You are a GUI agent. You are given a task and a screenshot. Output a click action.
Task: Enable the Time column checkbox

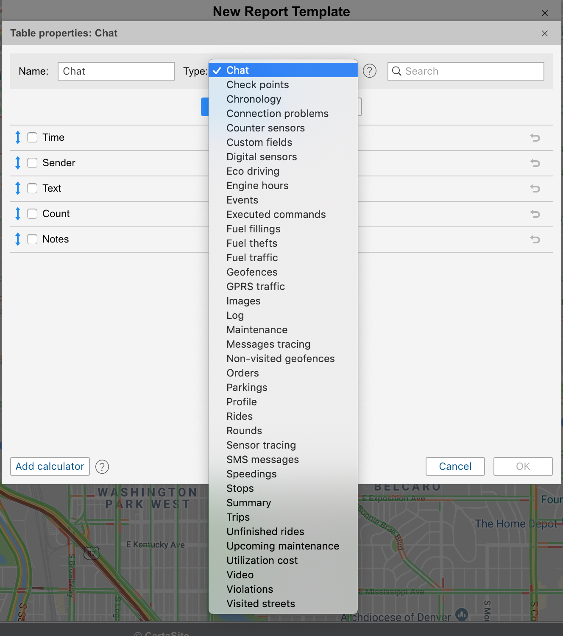(32, 137)
